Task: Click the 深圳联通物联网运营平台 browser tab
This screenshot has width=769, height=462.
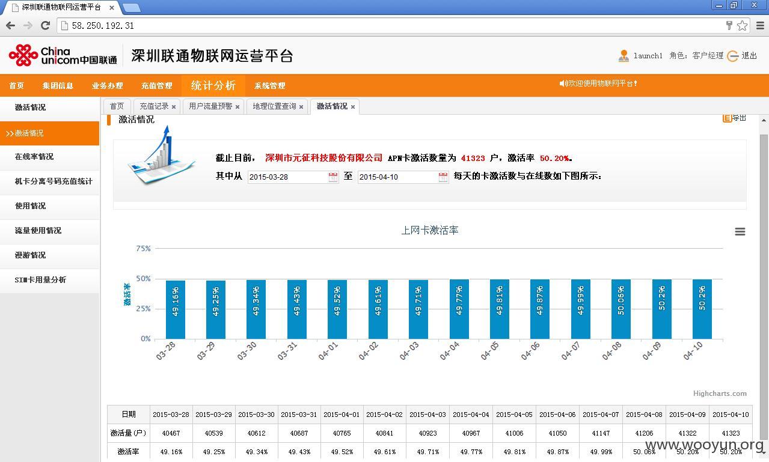Action: 61,7
